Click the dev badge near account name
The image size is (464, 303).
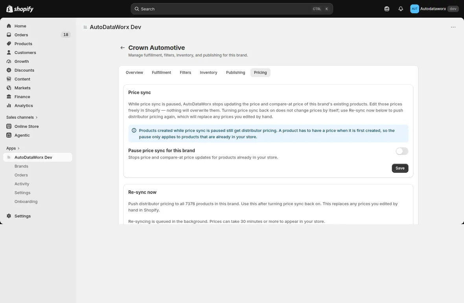coord(453,9)
